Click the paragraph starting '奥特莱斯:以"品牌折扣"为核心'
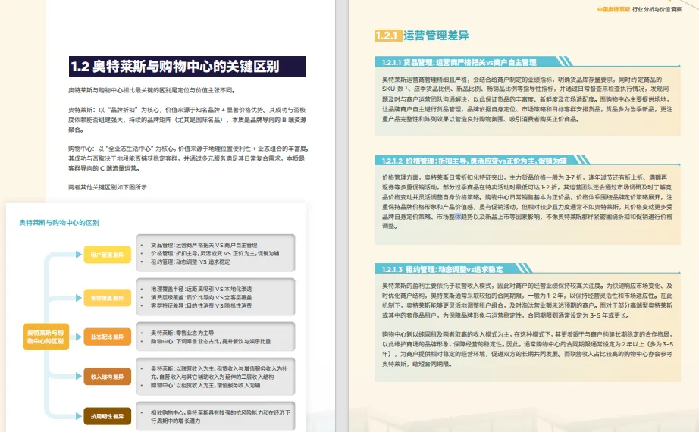The height and width of the screenshot is (432, 699). point(187,120)
